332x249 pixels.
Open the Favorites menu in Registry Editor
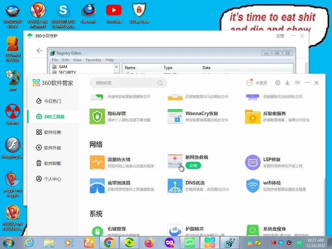click(93, 60)
